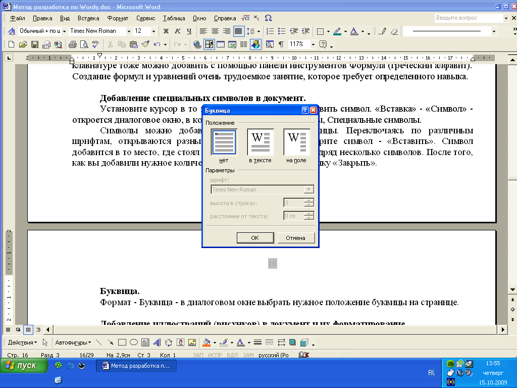Screen dimensions: 517x388
Task: Toggle show paragraph marks (¶)
Action: 281,44
